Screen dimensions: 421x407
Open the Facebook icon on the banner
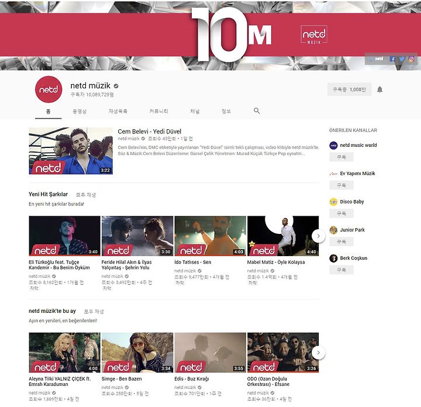coord(392,59)
